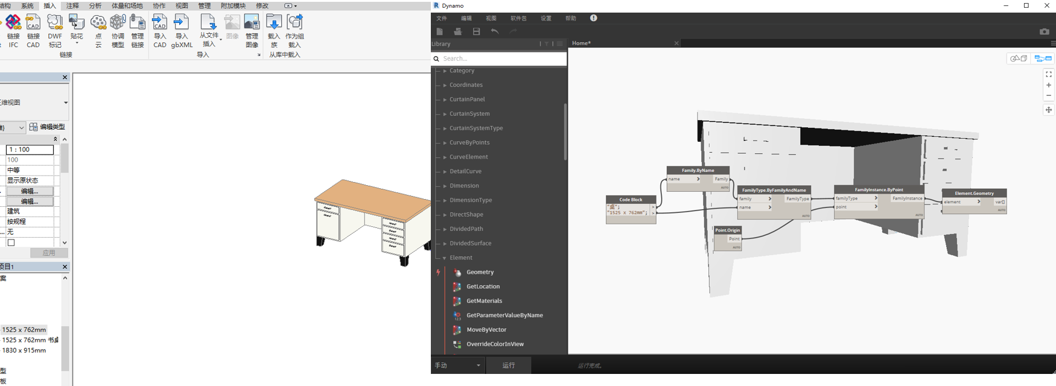Click the Dynamo undo arrow icon
This screenshot has height=386, width=1056.
[495, 31]
